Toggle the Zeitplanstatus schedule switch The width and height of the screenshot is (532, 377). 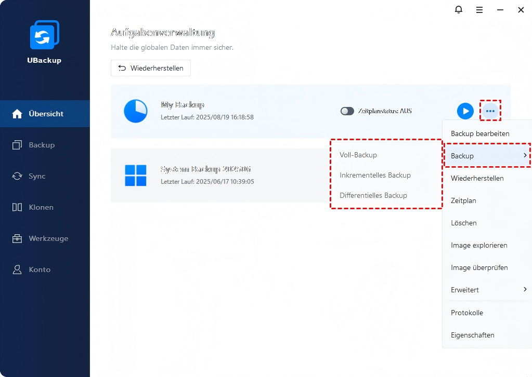(x=347, y=111)
